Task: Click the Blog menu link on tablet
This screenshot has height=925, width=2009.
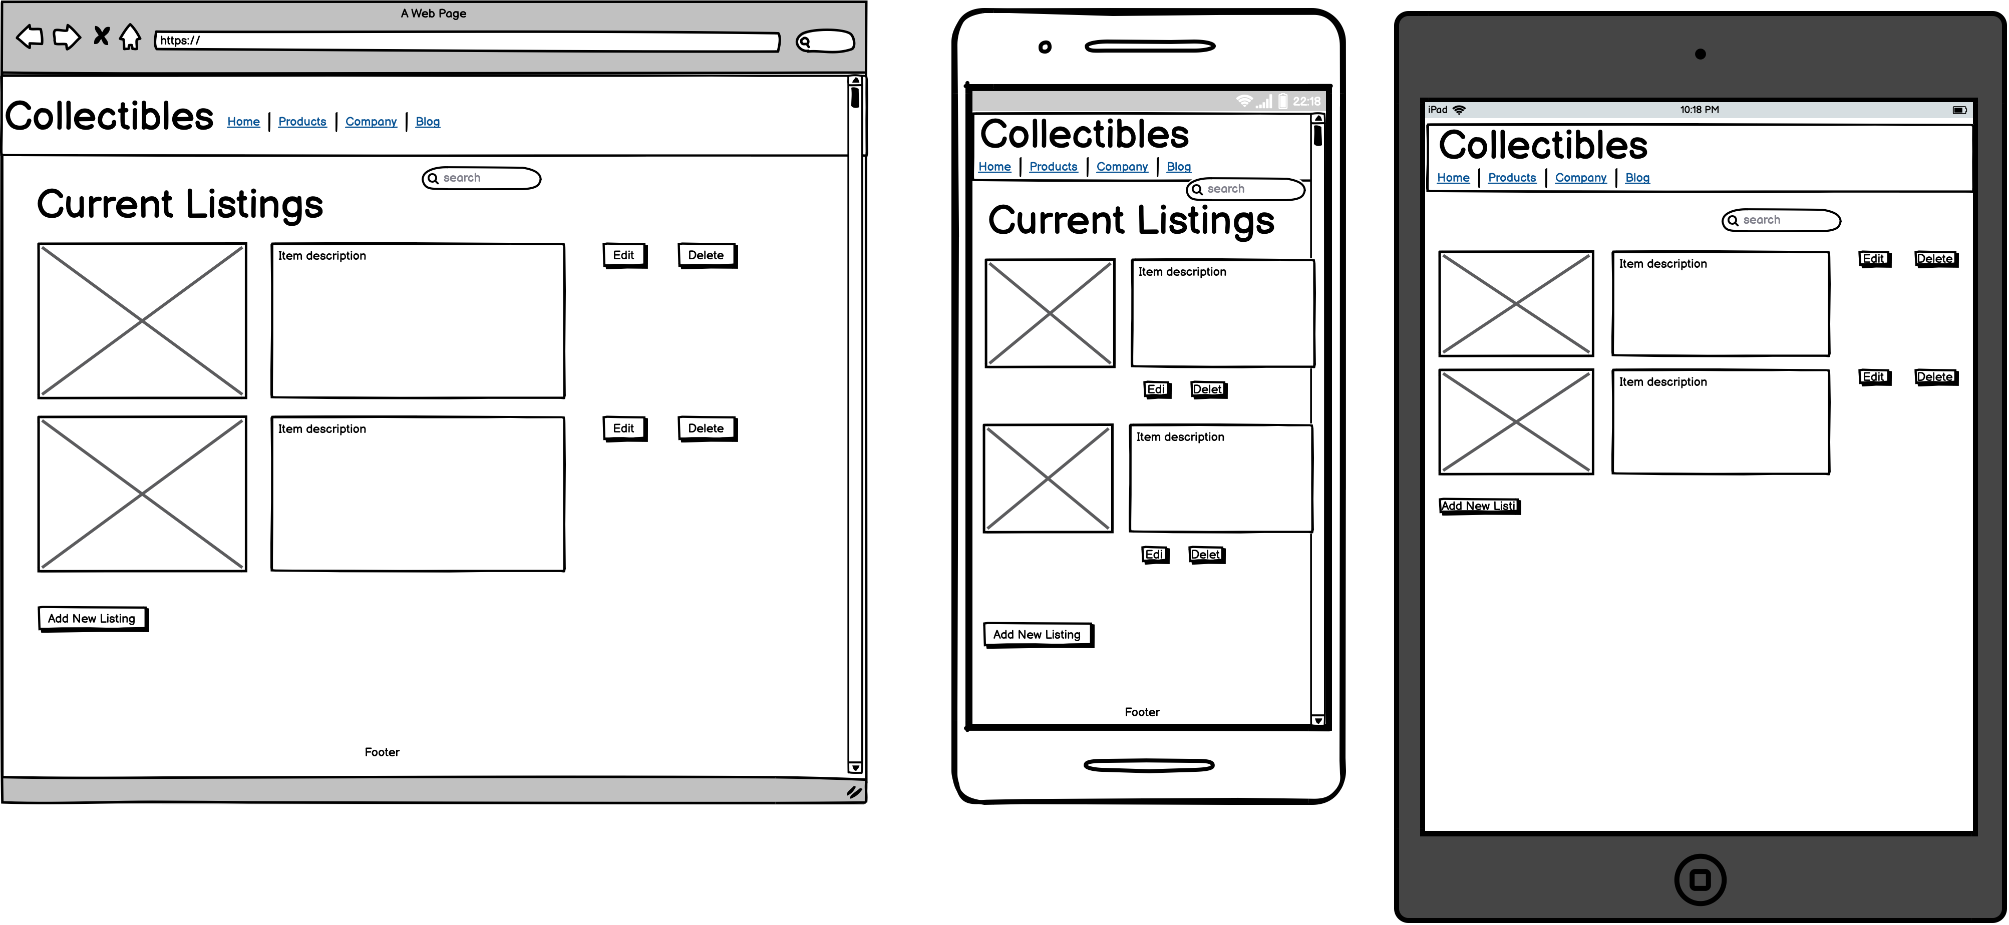Action: (x=1636, y=177)
